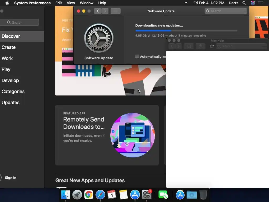Click Mac Help search field
269x202 pixels.
pos(242,46)
